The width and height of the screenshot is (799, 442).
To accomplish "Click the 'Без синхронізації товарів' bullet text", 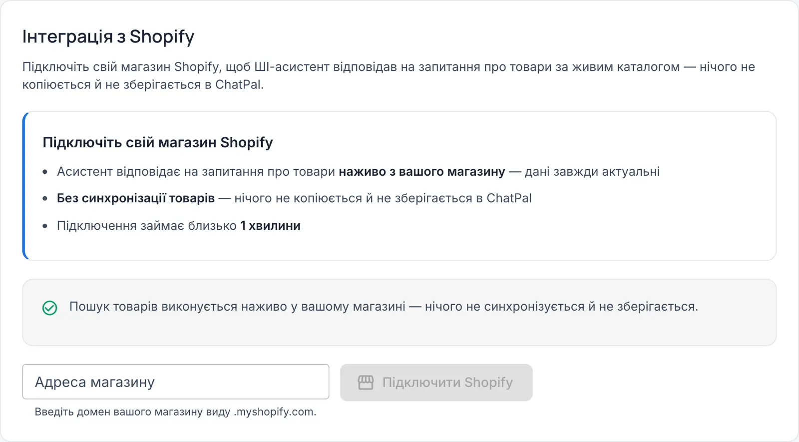I will click(x=136, y=198).
